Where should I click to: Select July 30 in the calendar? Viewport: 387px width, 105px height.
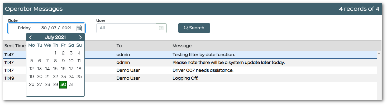63,85
